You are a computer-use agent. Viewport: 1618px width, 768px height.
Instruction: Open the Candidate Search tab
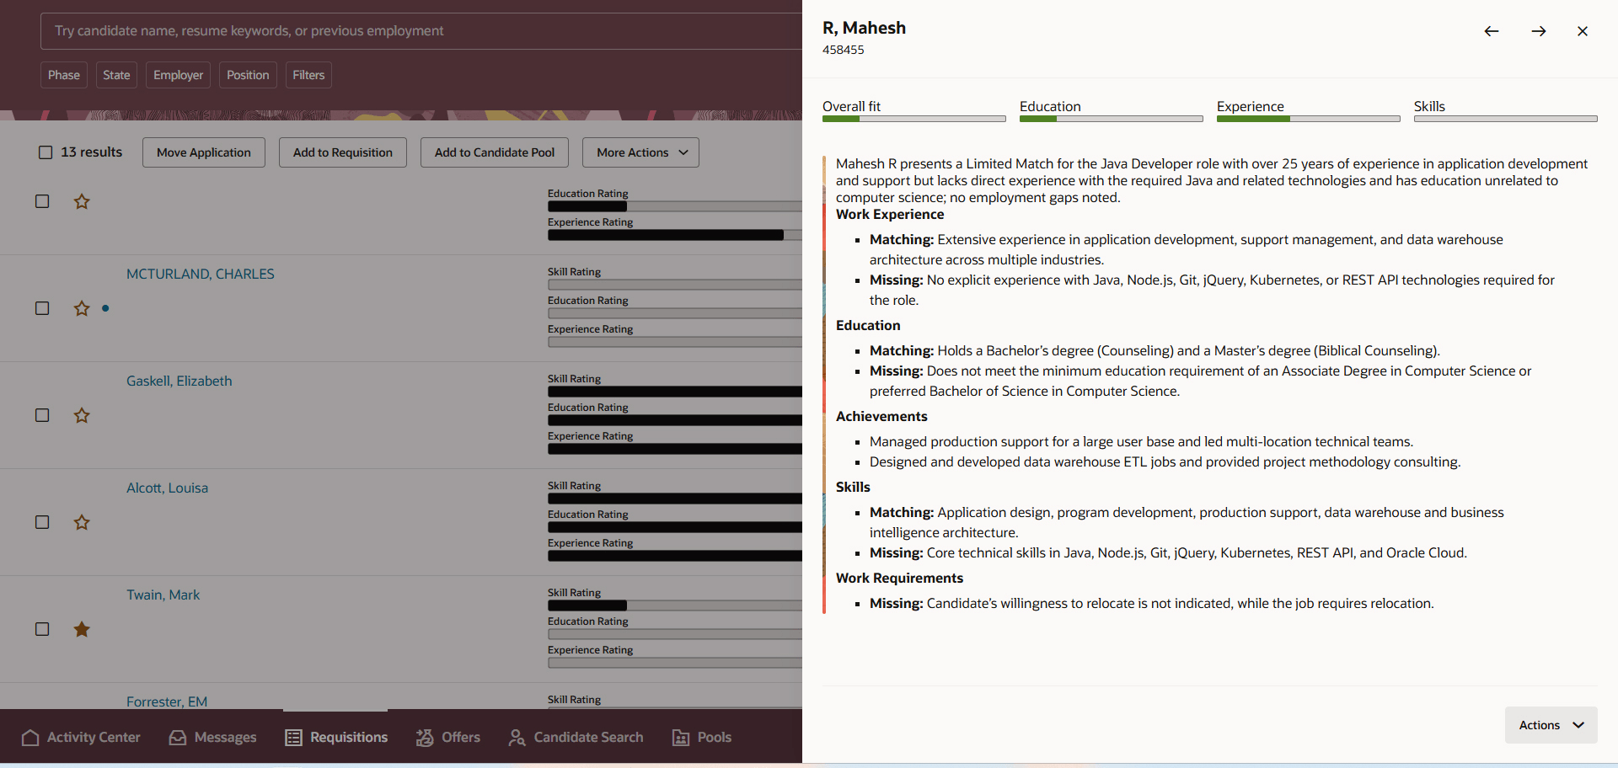576,738
